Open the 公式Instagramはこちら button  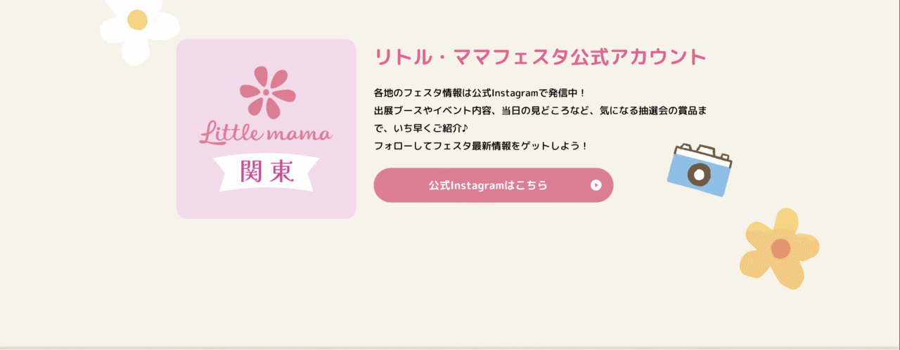pos(493,185)
